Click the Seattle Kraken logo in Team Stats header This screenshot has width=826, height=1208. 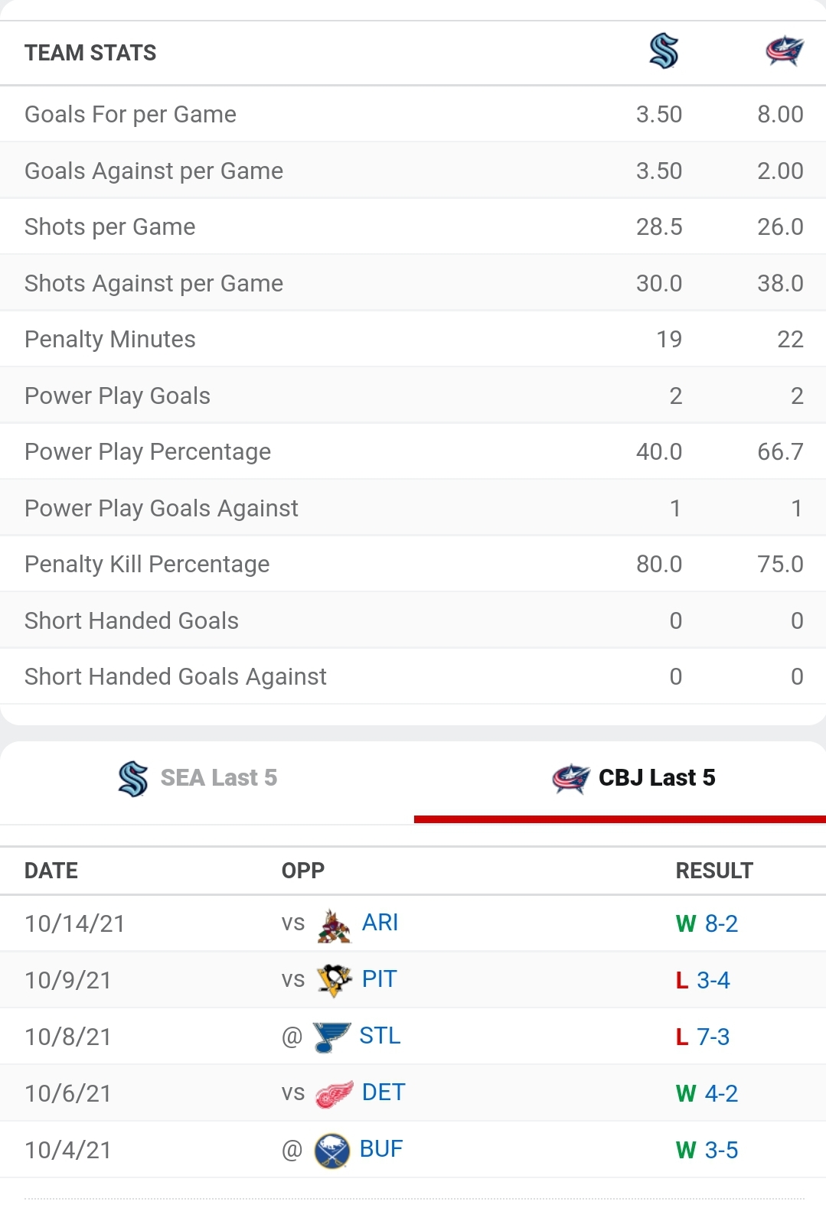tap(664, 52)
